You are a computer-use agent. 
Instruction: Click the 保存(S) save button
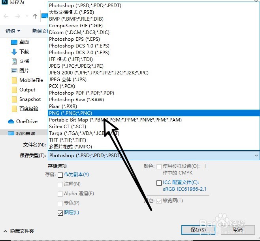pos(198,230)
